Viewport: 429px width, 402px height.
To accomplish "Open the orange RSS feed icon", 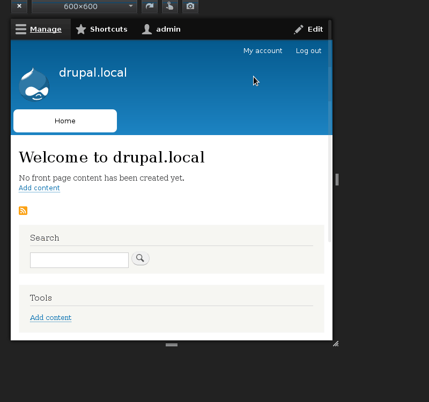I will [x=23, y=211].
